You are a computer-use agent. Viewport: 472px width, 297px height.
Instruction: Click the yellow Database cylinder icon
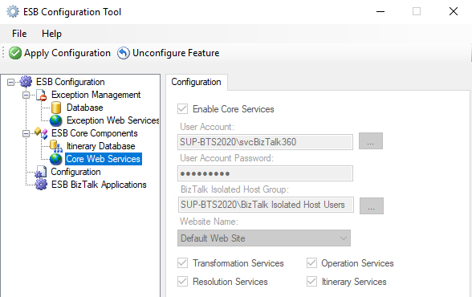[56, 108]
